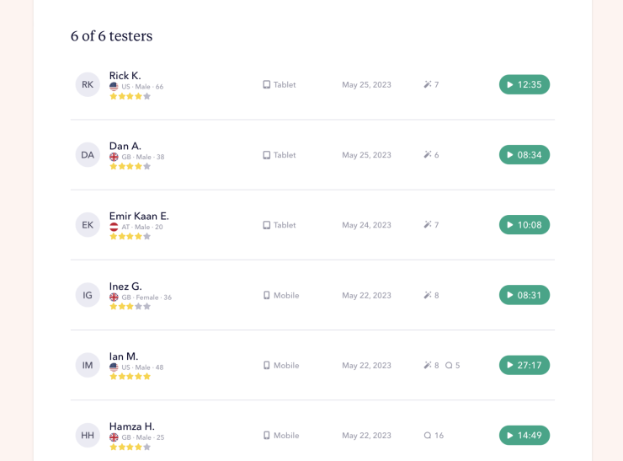Play Dan A.'s 08:34 video
The image size is (623, 461).
(524, 155)
